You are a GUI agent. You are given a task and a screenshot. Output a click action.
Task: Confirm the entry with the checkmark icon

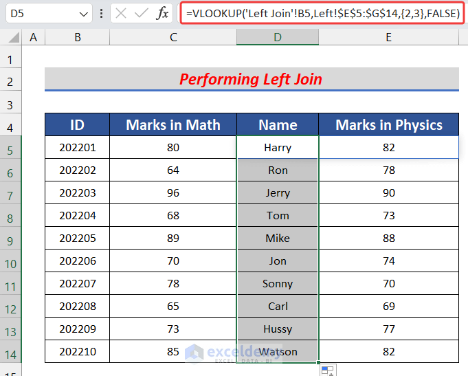click(141, 14)
